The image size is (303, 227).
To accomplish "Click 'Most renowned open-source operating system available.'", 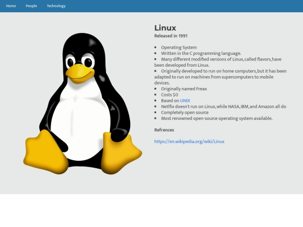I will (217, 118).
